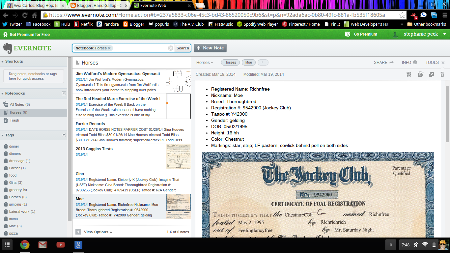Clear the search field with X icon
450x253 pixels.
[171, 48]
